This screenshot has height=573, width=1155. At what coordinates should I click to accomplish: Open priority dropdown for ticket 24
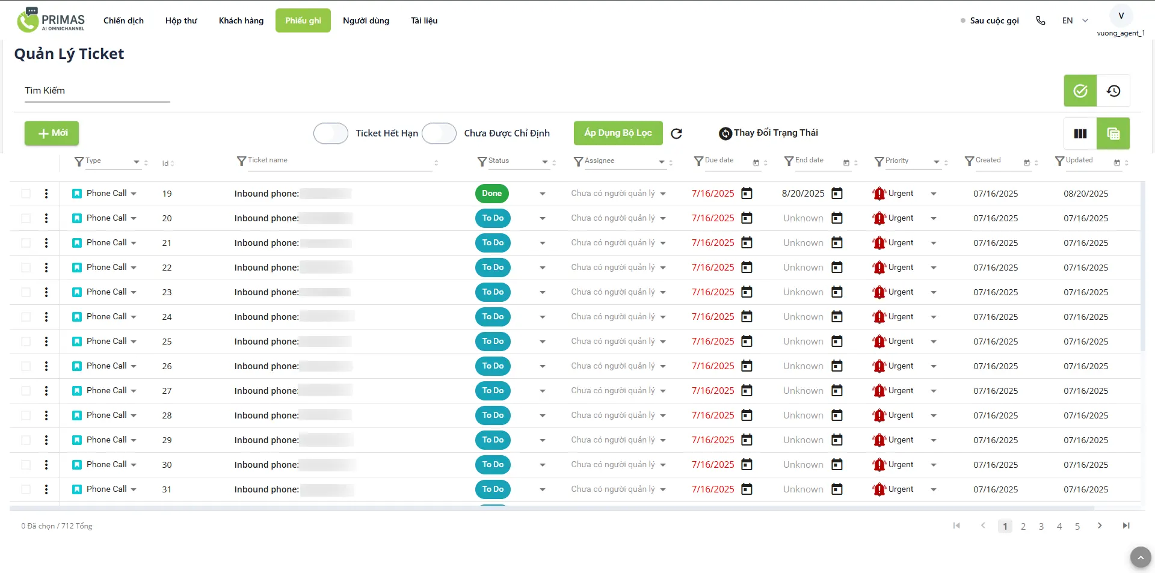point(933,317)
